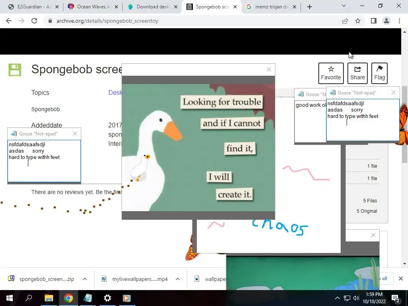Click the left-hand Not-epad window notepad icon
This screenshot has height=306, width=408.
pyautogui.click(x=14, y=133)
